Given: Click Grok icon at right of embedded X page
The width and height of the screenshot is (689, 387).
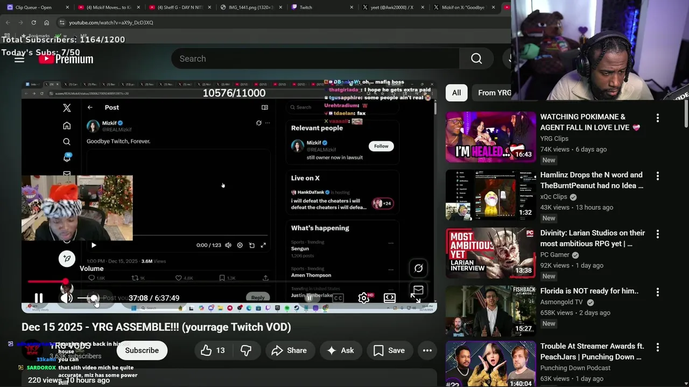Looking at the screenshot, I should [418, 268].
